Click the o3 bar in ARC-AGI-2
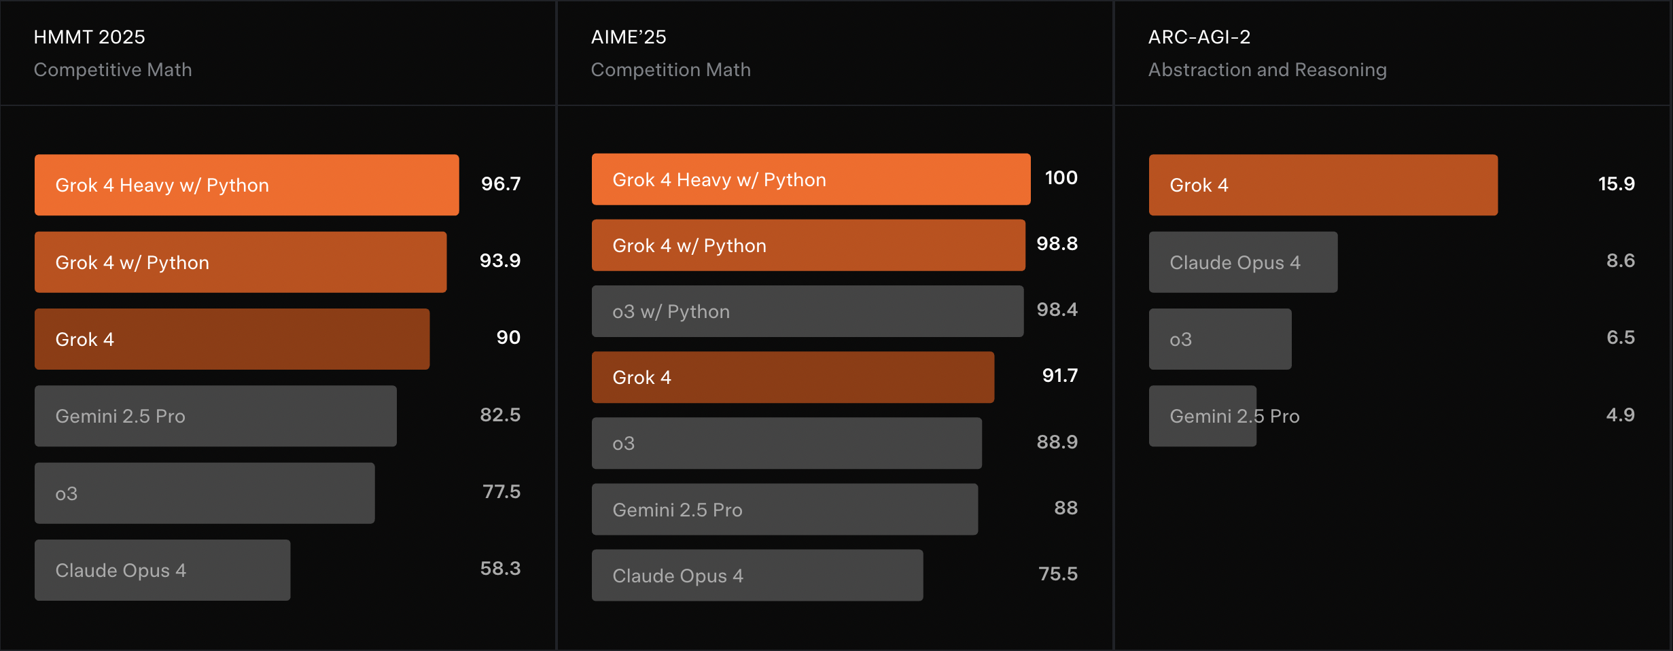This screenshot has height=651, width=1673. [1220, 339]
